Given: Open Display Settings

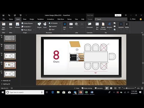Looking at the screenshot, I should (87, 88).
